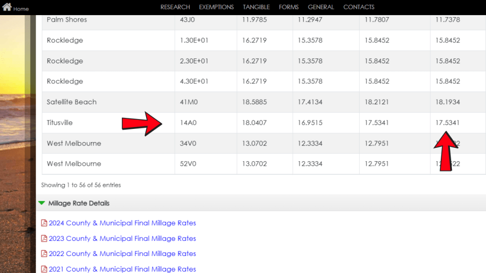Open the EXEMPTIONS menu
Screen dimensions: 486x273
click(216, 7)
